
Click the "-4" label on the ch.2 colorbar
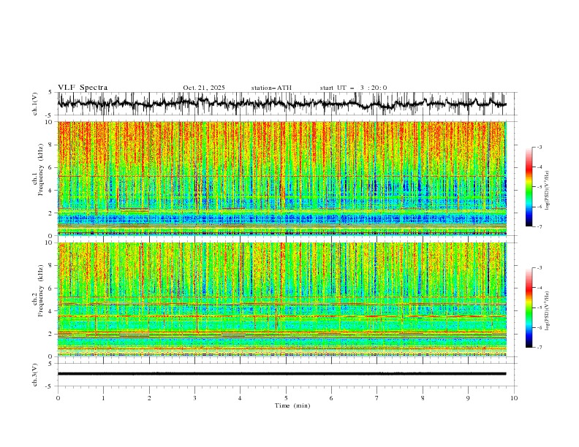[x=540, y=288]
